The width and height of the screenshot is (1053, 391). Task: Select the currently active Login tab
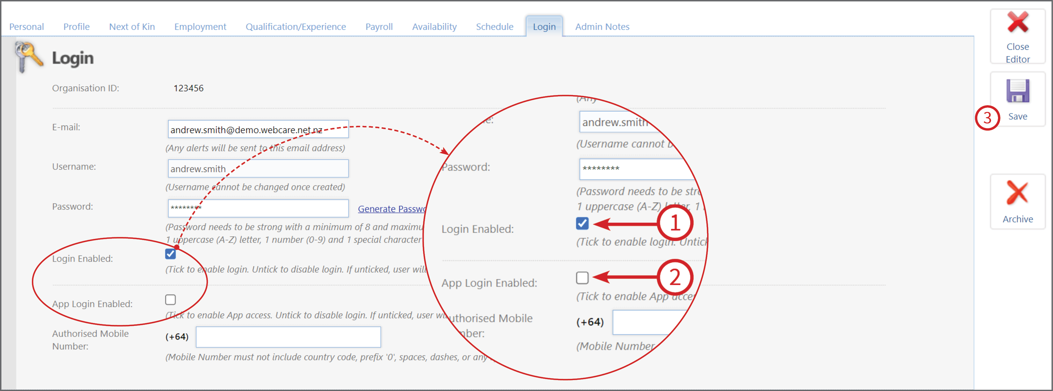(544, 26)
